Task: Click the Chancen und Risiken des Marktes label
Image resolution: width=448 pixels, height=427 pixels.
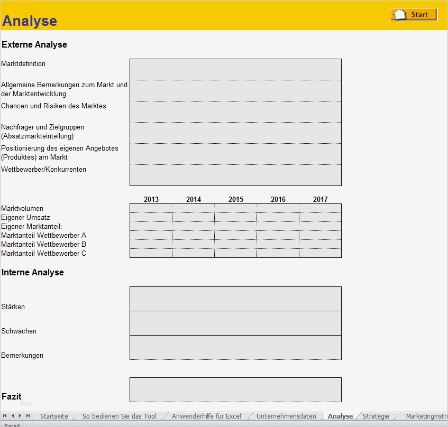Action: point(54,106)
